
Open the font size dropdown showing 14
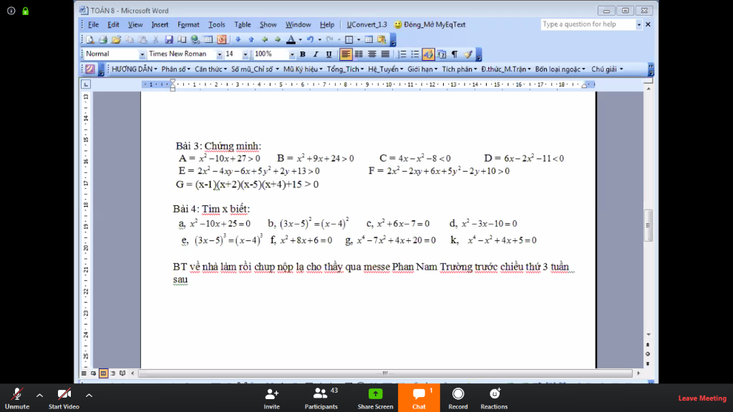point(245,54)
